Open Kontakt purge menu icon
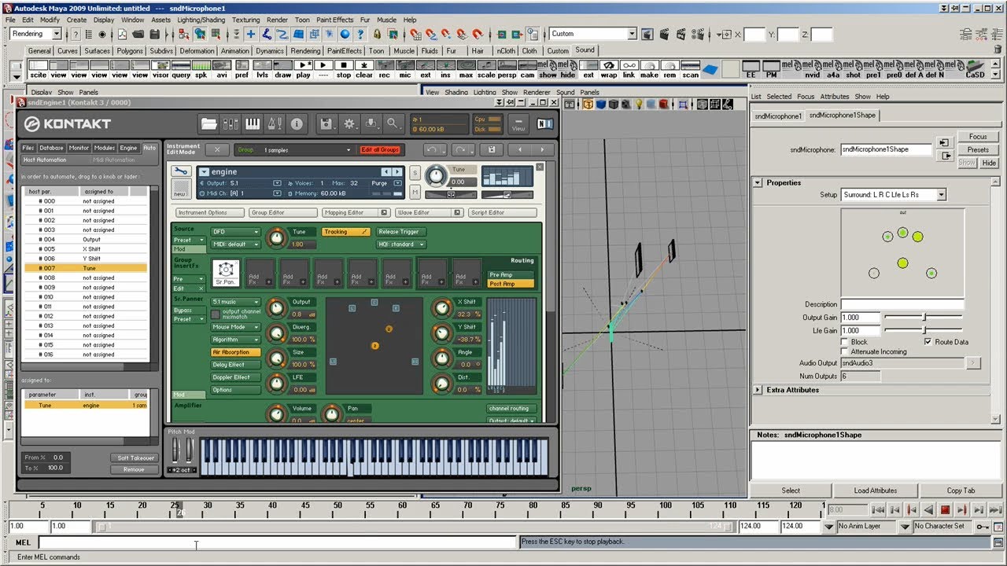This screenshot has width=1007, height=566. pyautogui.click(x=371, y=123)
